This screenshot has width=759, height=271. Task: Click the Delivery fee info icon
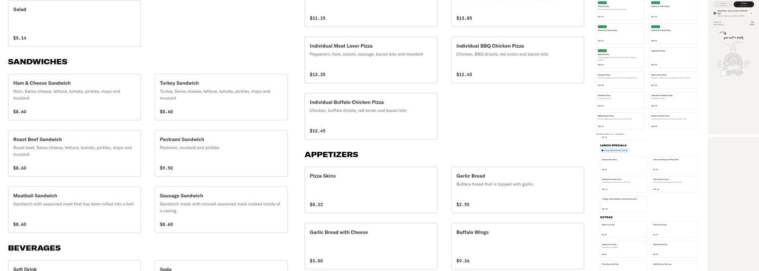click(x=721, y=22)
